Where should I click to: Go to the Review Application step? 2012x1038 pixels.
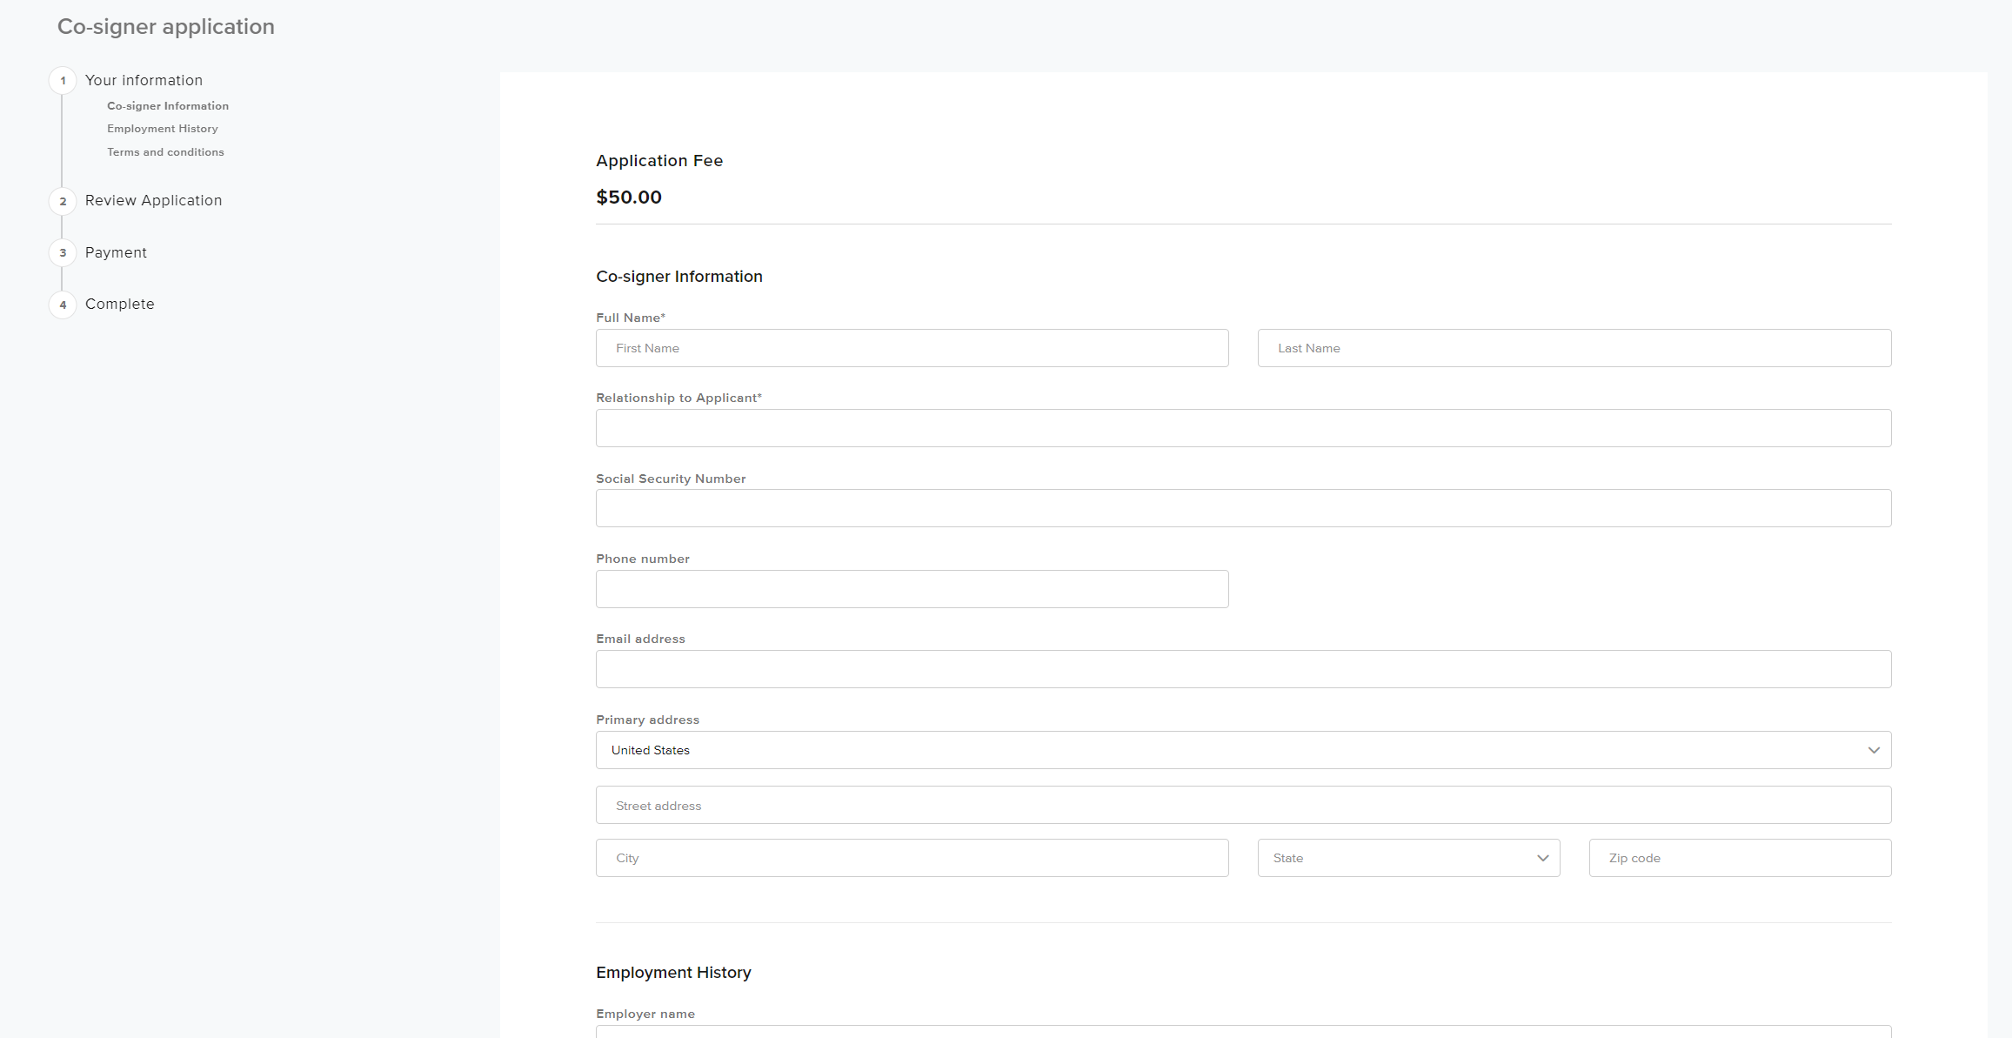point(153,200)
